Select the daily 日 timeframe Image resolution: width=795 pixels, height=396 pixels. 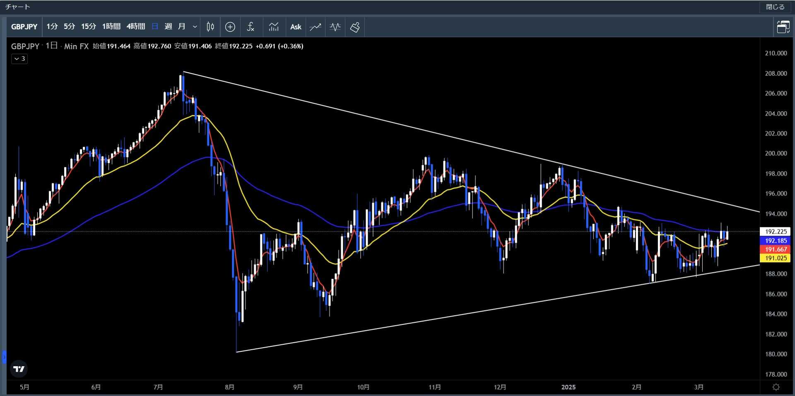click(x=155, y=27)
